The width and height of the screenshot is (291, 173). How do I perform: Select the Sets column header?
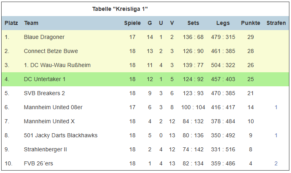193,23
